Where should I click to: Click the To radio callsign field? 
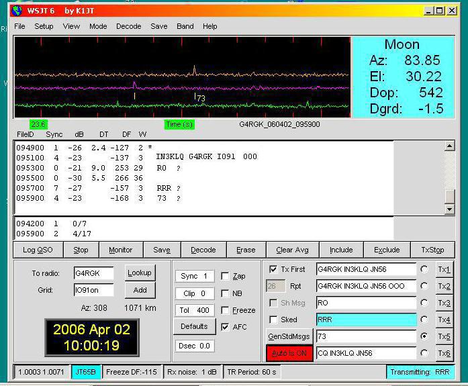coord(93,273)
